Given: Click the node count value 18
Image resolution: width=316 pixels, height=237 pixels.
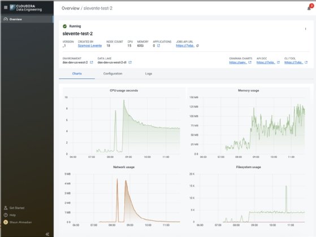Looking at the screenshot, I should coord(108,46).
